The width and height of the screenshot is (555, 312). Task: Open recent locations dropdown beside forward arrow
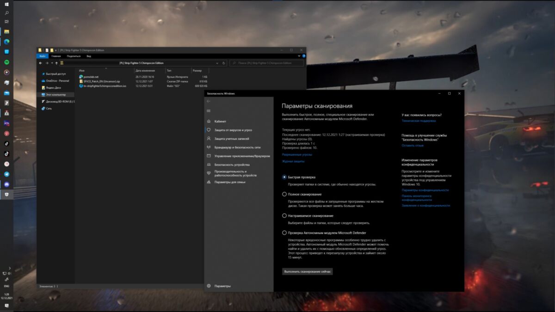click(52, 63)
